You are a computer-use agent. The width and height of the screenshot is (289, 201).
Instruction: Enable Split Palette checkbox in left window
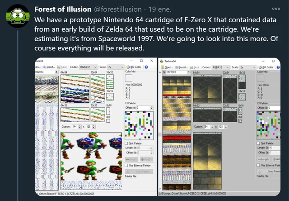point(127,144)
